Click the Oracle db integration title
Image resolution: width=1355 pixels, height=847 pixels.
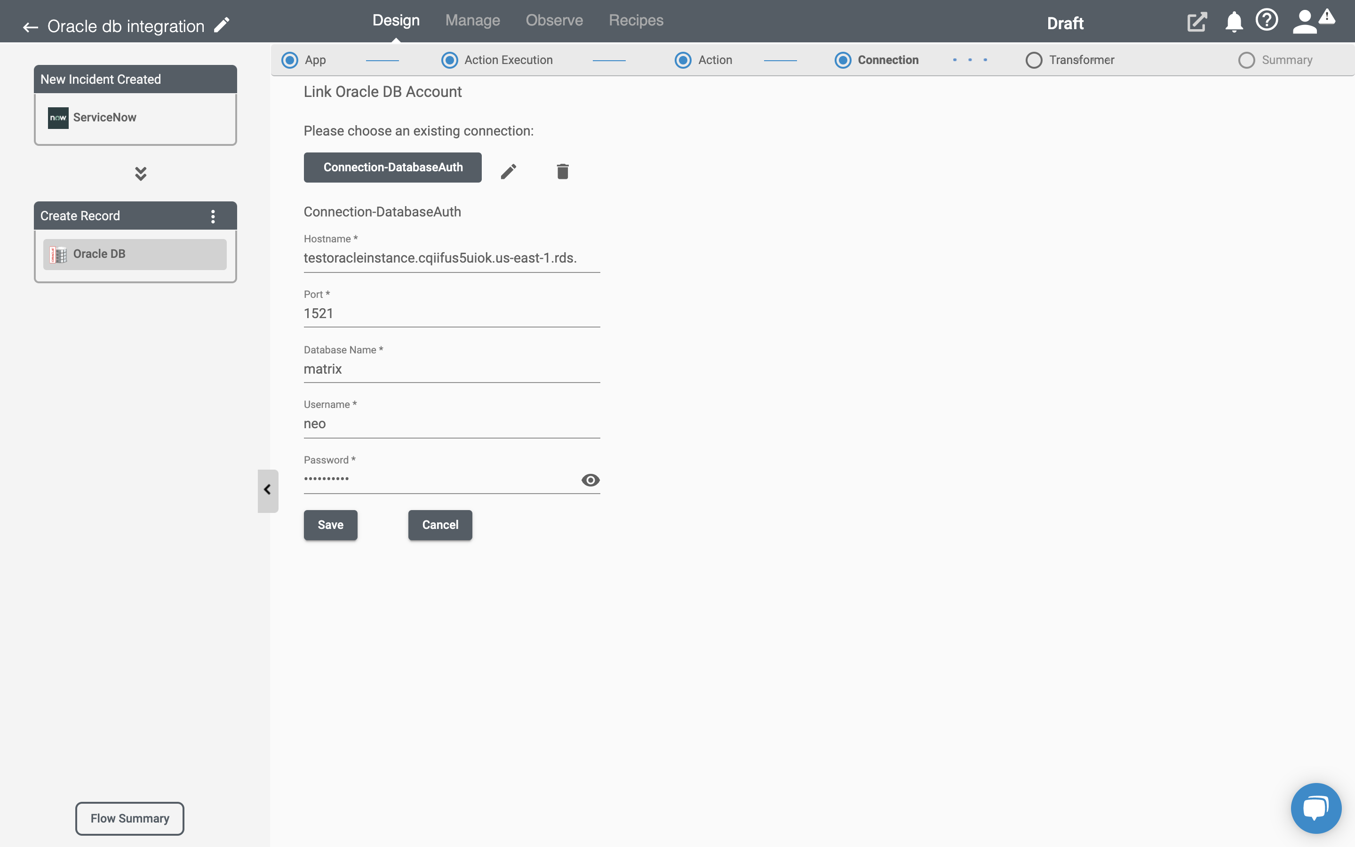(126, 26)
